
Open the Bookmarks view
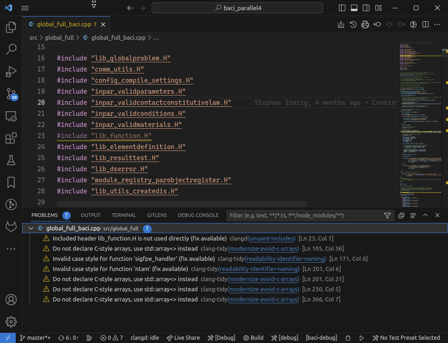(11, 182)
